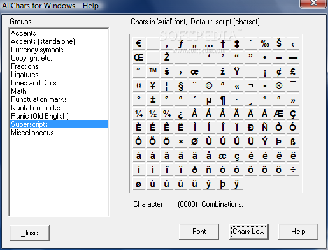The width and height of the screenshot is (328, 250).
Task: Click the left guillemet « cell
Action: click(x=237, y=85)
